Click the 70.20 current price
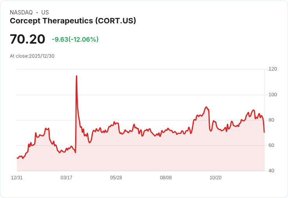This screenshot has height=198, width=288. (27, 39)
